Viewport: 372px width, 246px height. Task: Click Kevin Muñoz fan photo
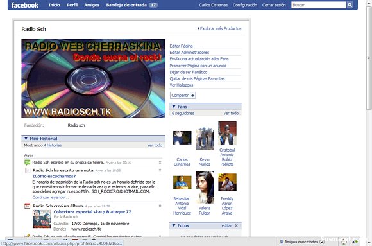(205, 139)
